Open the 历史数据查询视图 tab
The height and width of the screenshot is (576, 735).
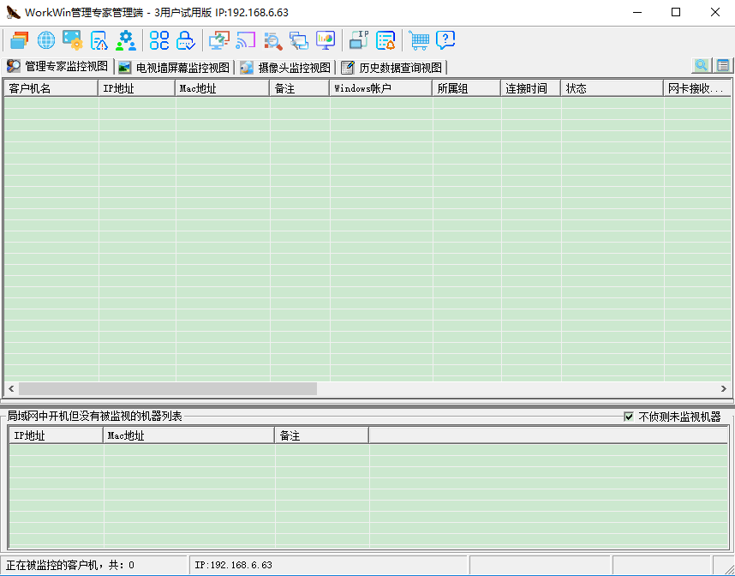pos(392,68)
